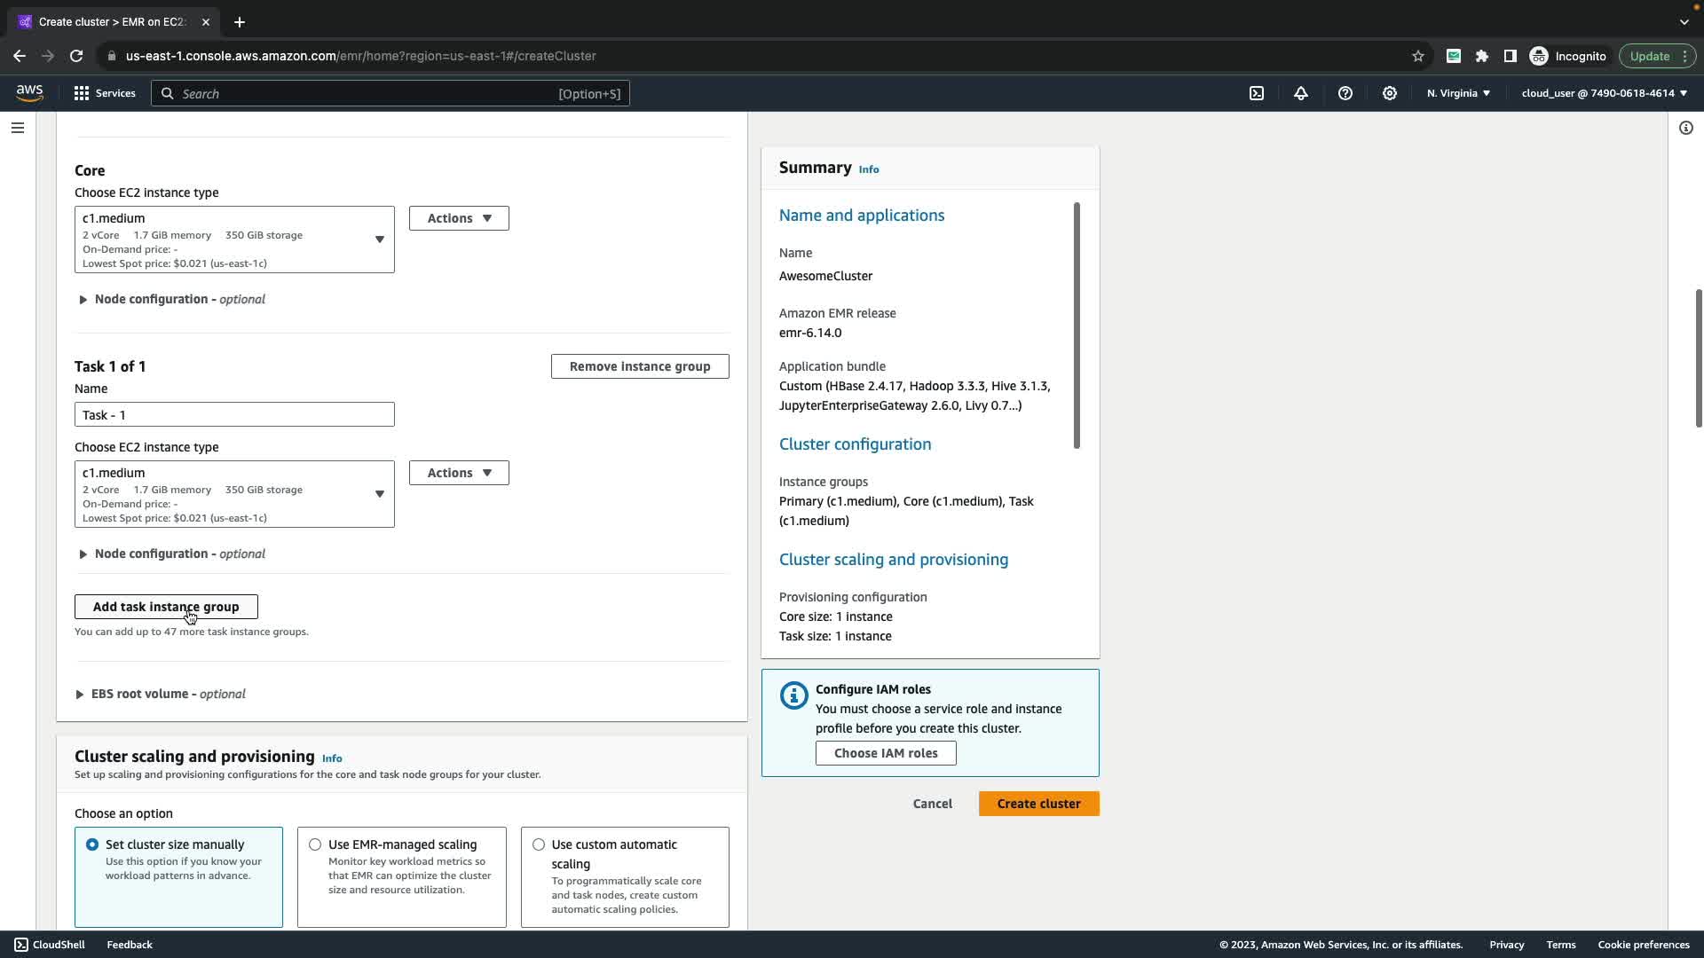Image resolution: width=1704 pixels, height=958 pixels.
Task: Open the notifications bell icon
Action: coord(1301,93)
